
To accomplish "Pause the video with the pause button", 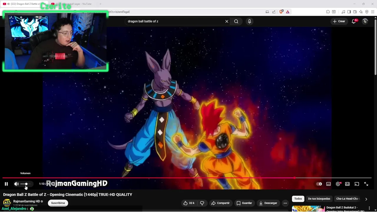I will click(6, 184).
